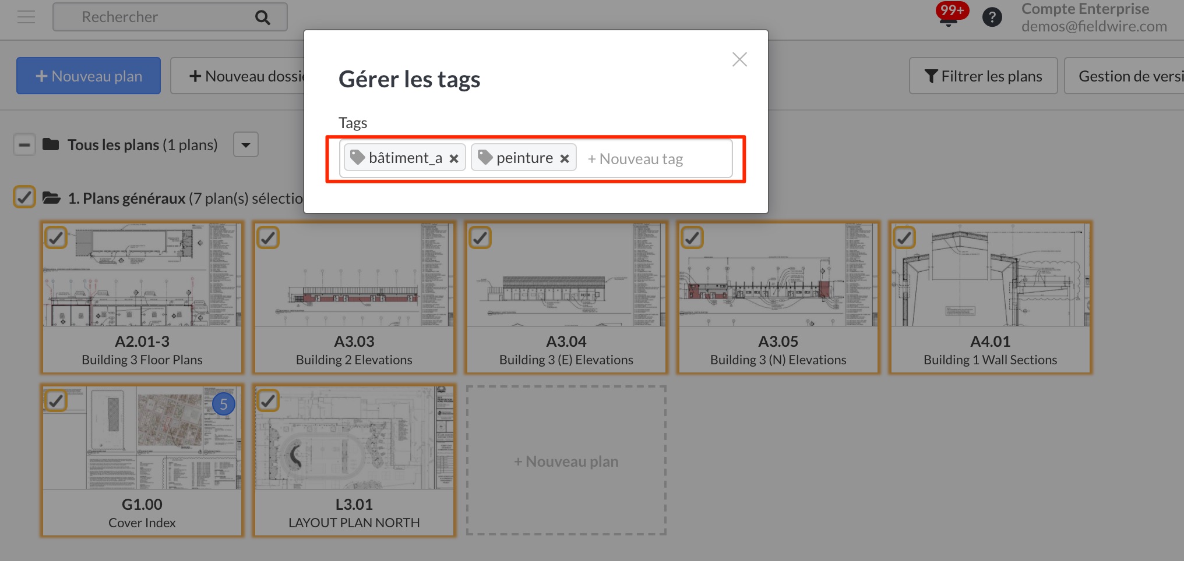
Task: Click the Nouveau tag input field
Action: click(x=653, y=158)
